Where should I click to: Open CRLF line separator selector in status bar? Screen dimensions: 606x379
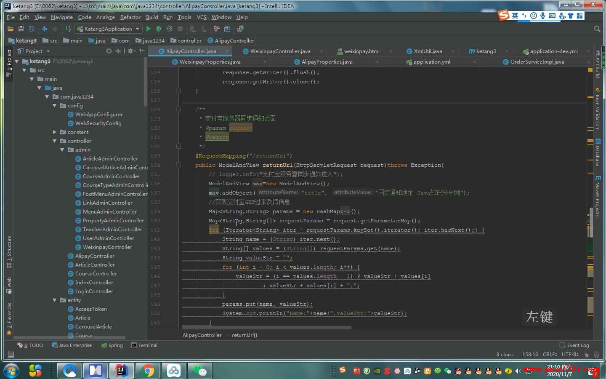(x=550, y=355)
